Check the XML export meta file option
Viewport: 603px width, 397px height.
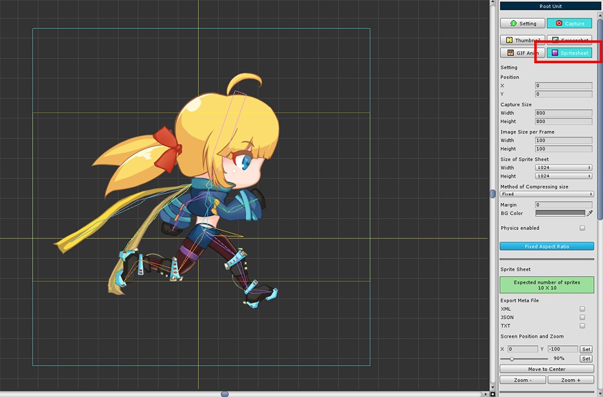point(582,309)
